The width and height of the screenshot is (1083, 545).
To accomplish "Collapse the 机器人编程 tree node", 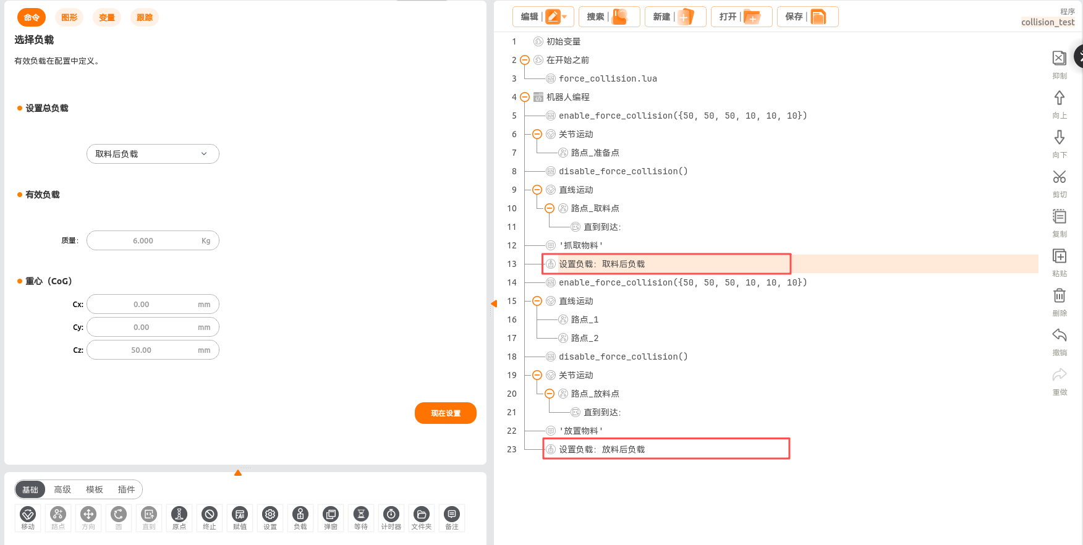I will tap(525, 97).
